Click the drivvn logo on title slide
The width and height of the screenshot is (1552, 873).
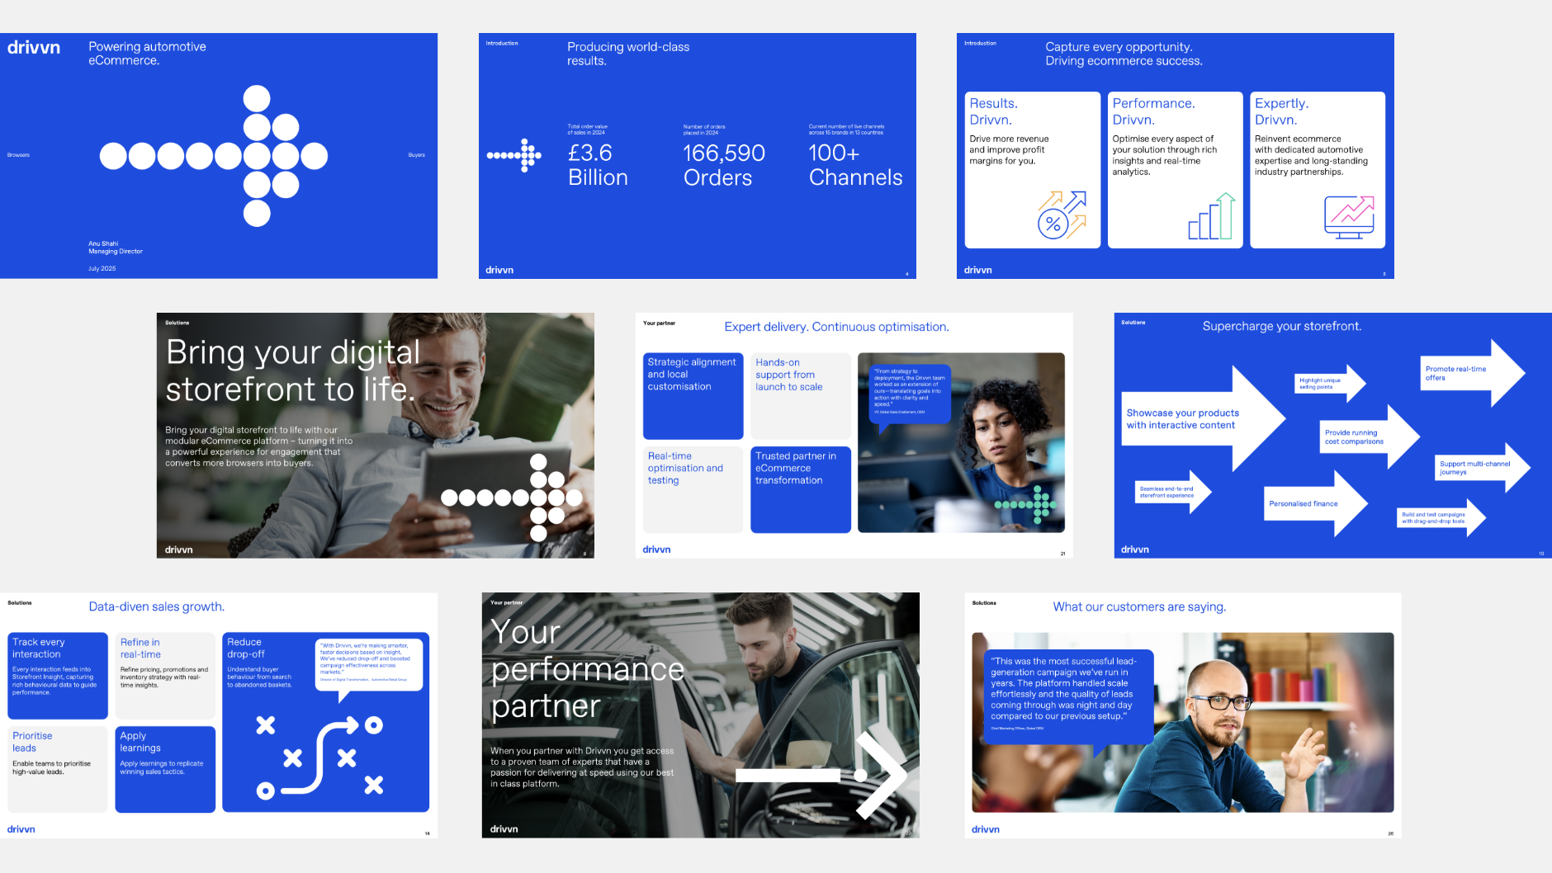click(x=34, y=48)
